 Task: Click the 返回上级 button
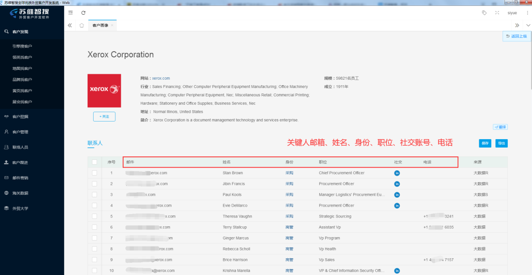click(x=516, y=36)
